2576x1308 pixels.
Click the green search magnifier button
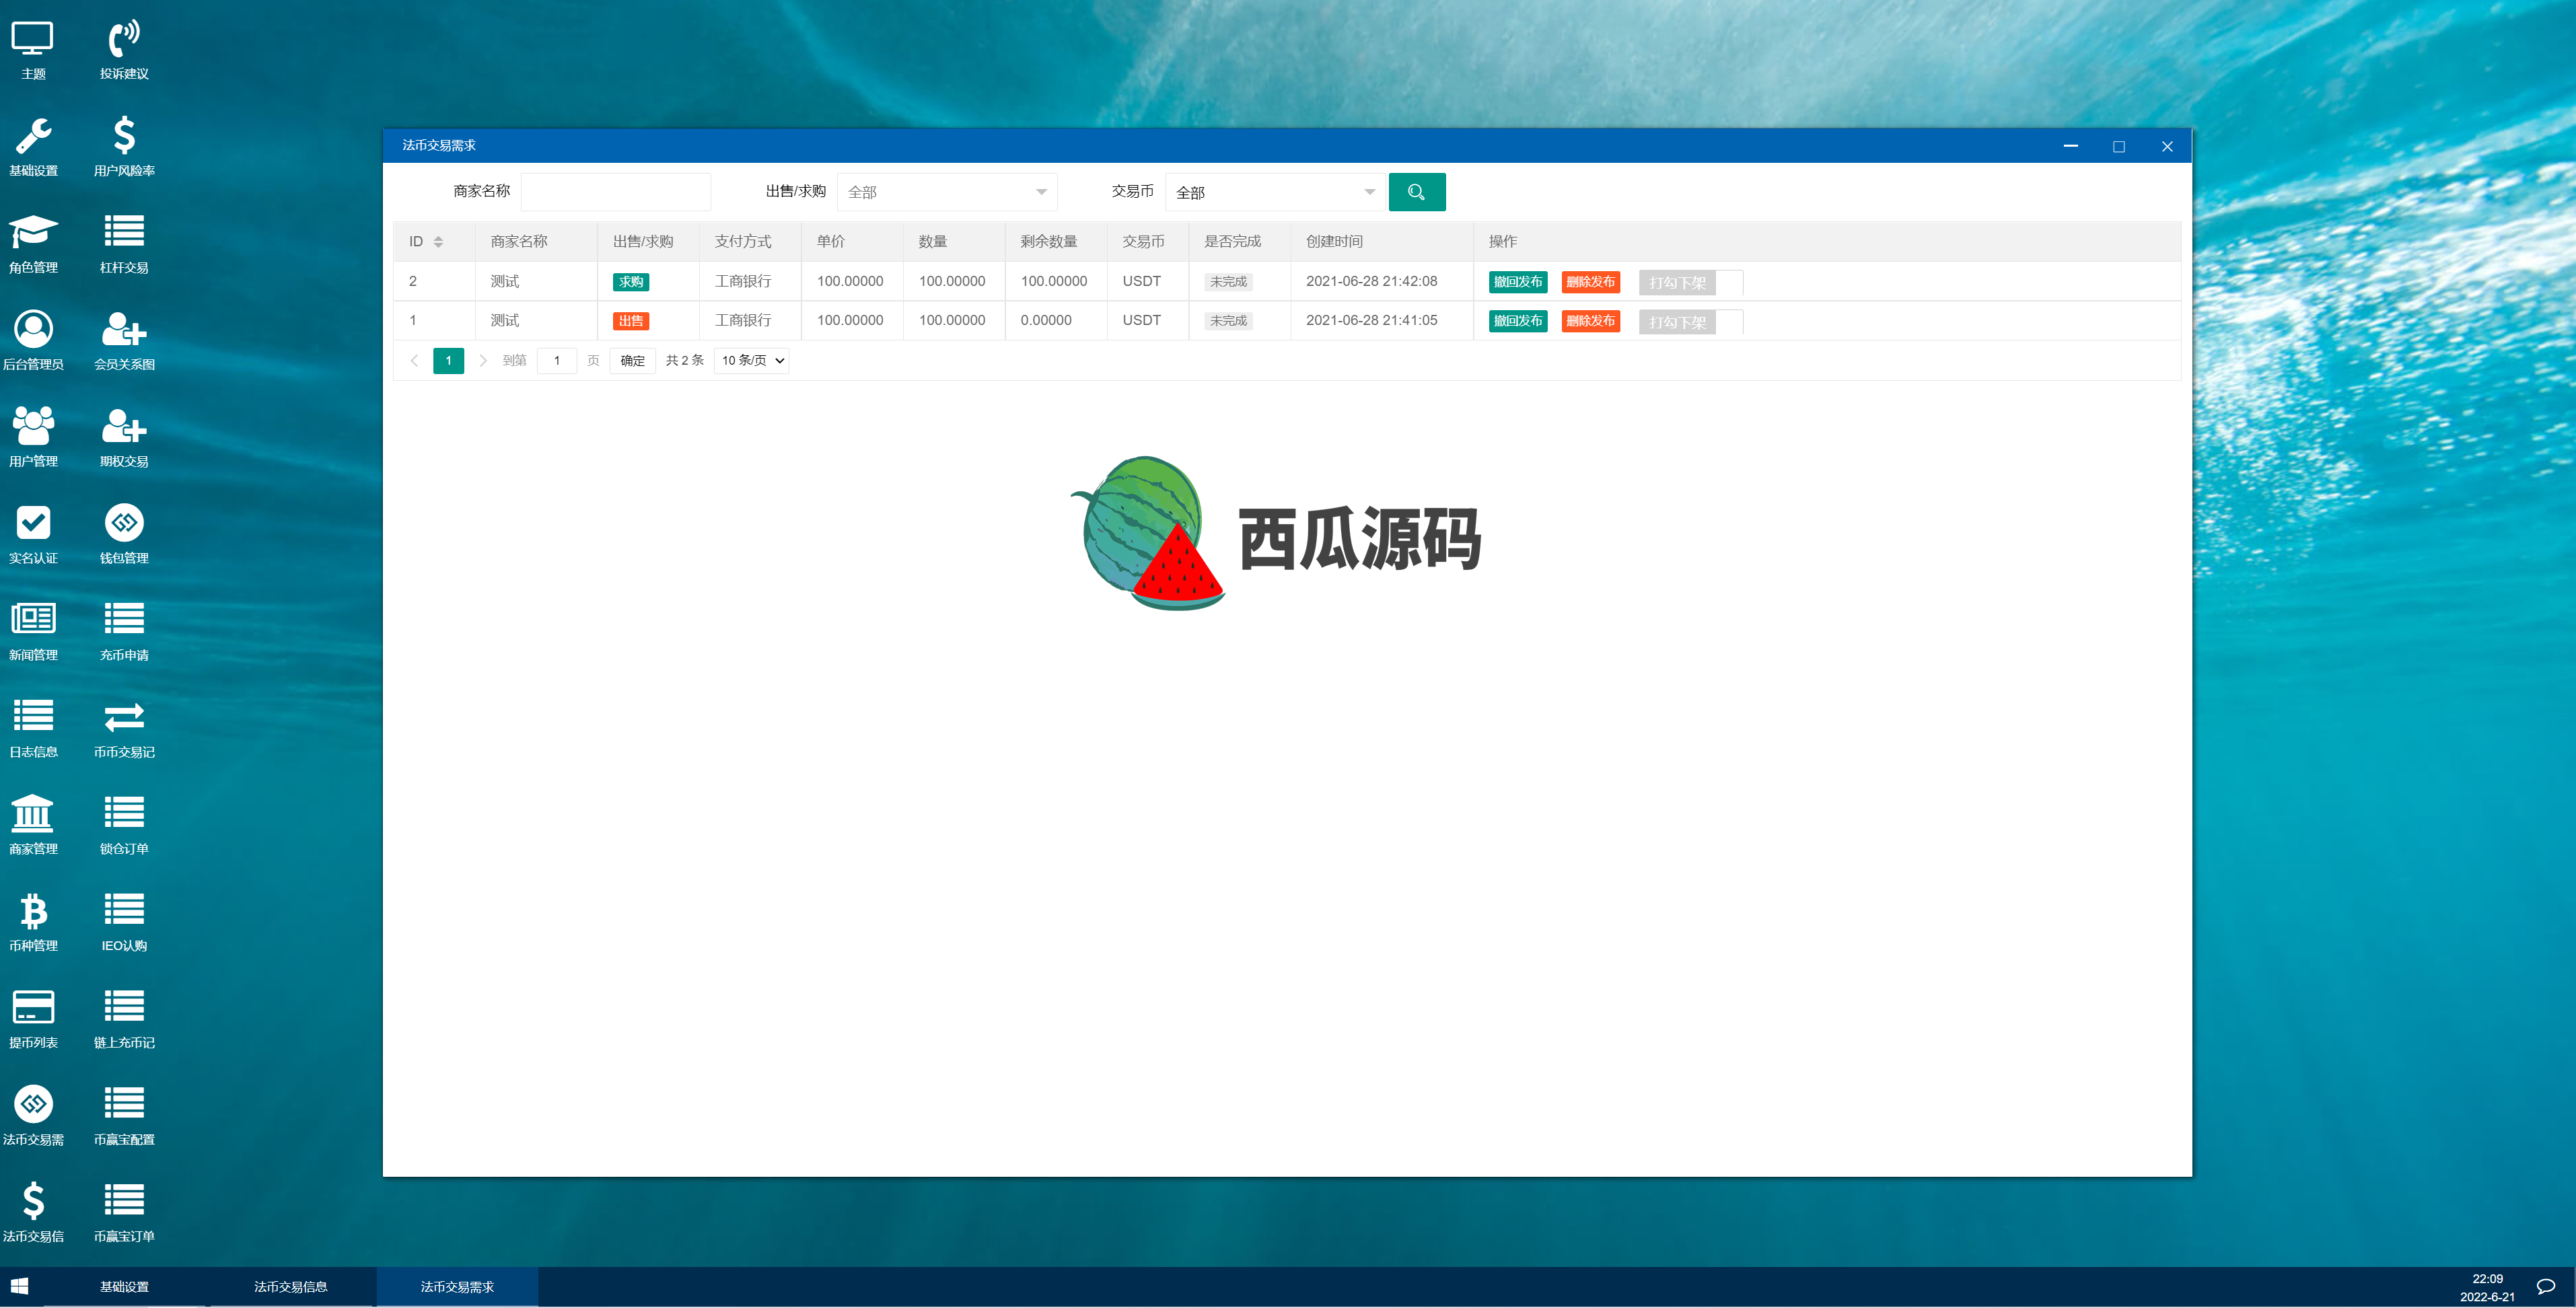1416,192
